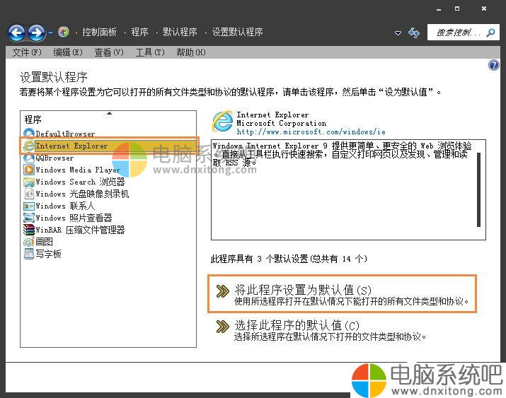Click the description box scrollbar
This screenshot has height=398, width=506.
point(478,189)
